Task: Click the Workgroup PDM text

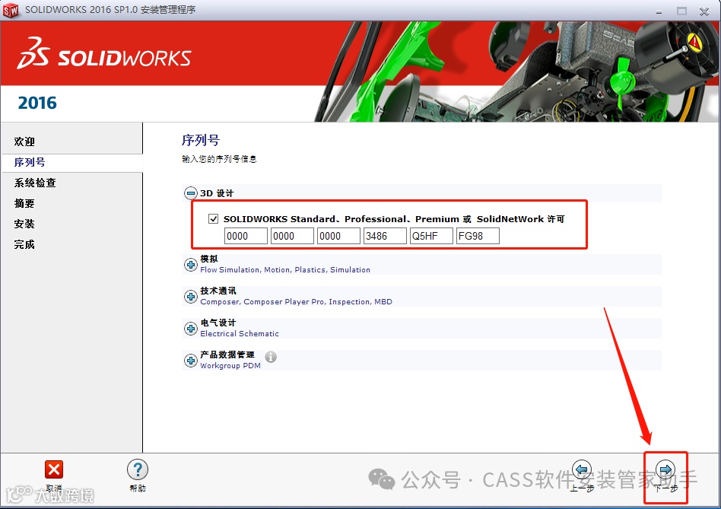Action: pyautogui.click(x=230, y=366)
